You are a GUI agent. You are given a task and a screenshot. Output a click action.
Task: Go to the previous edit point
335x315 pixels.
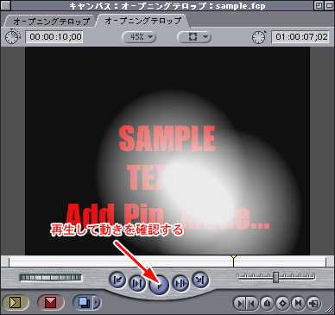coord(117,280)
